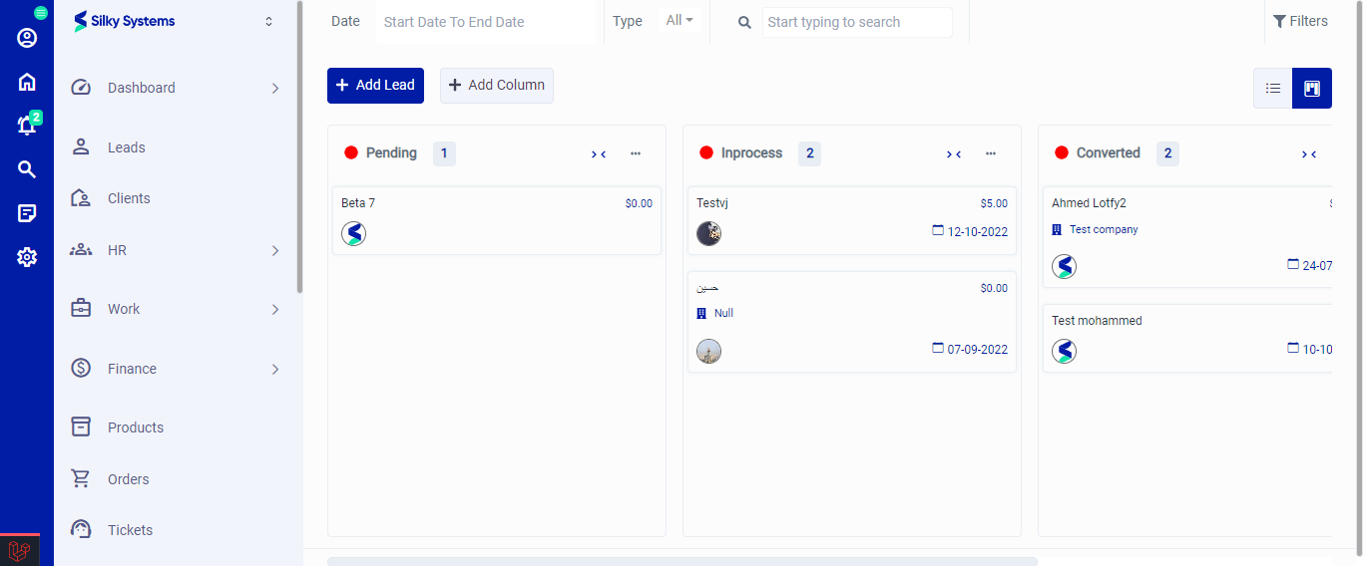
Task: Open Pending column three-dots menu
Action: [x=636, y=153]
